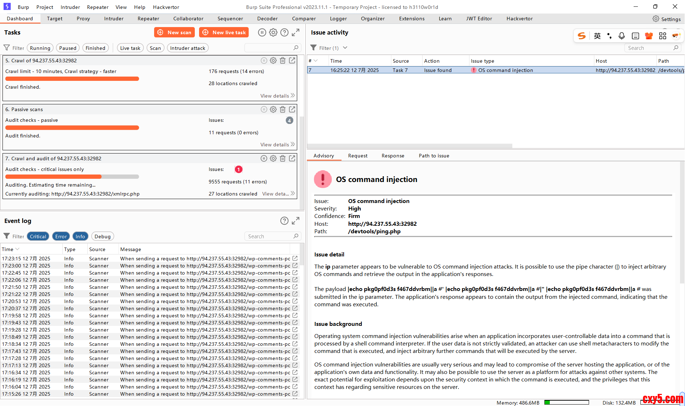Toggle the Debug event log filter
This screenshot has width=685, height=406.
click(102, 236)
